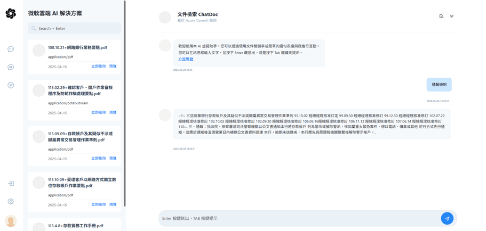Click 立即刪除 for 113.09.09 存款帳戶 file

click(x=99, y=158)
